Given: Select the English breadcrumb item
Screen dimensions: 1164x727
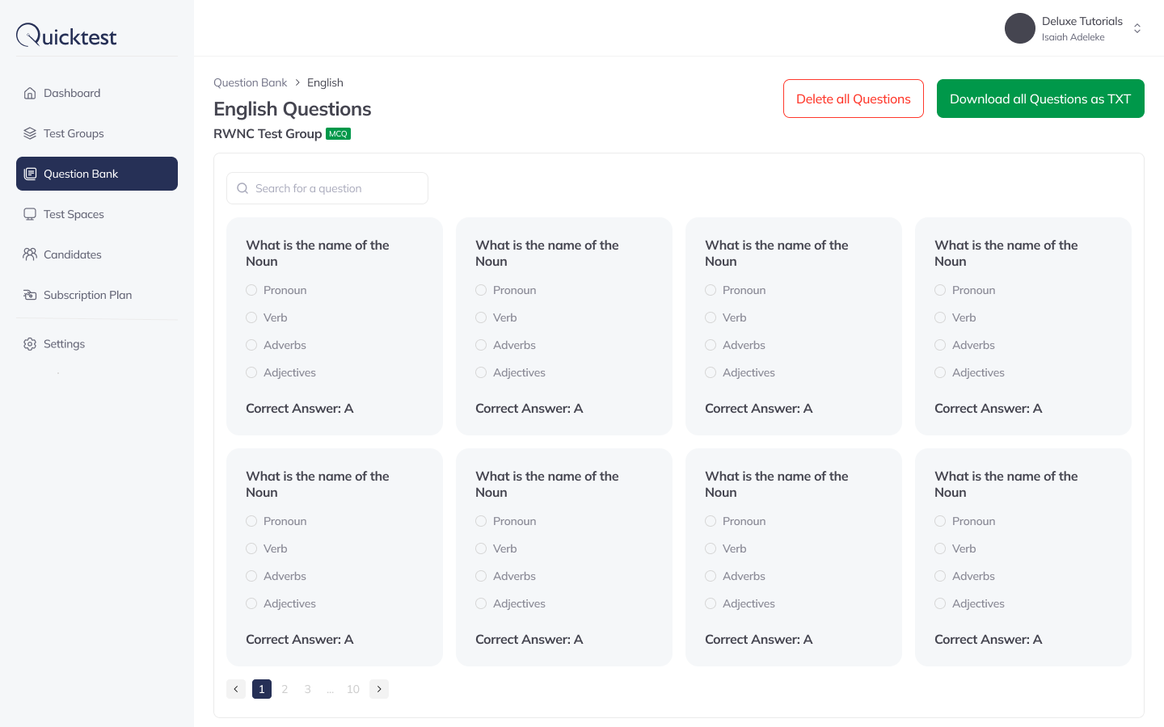Looking at the screenshot, I should (325, 82).
